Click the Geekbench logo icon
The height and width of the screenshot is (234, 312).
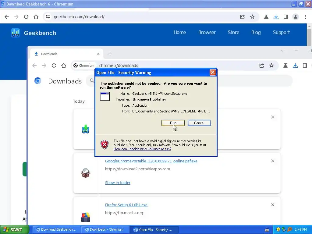pyautogui.click(x=15, y=33)
